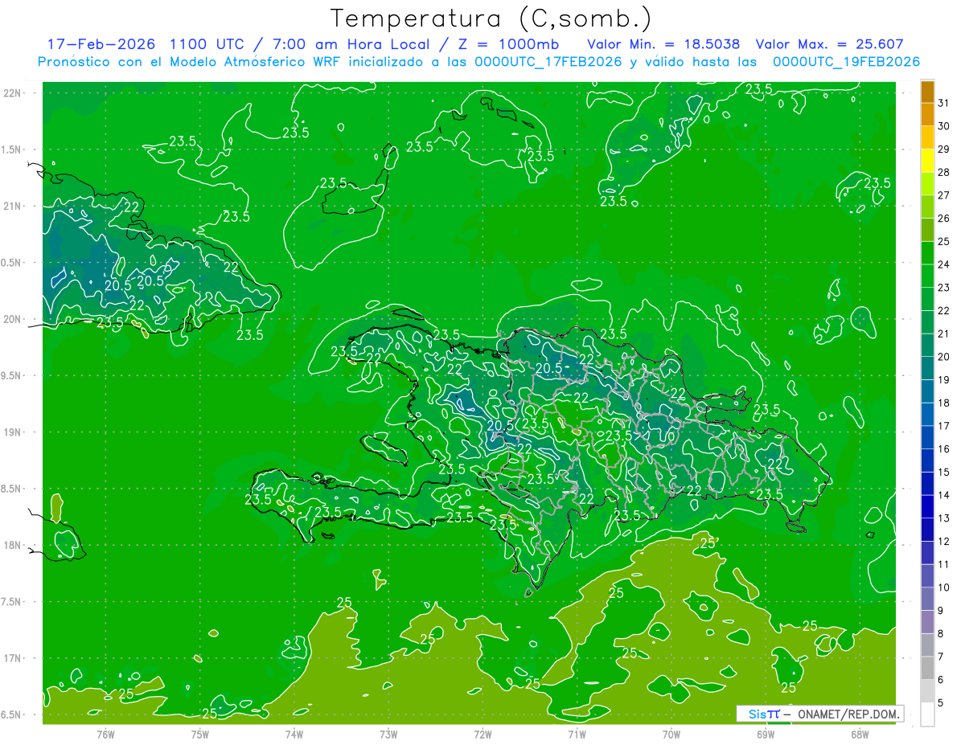Click the longitude axis label "72W"

coord(482,734)
